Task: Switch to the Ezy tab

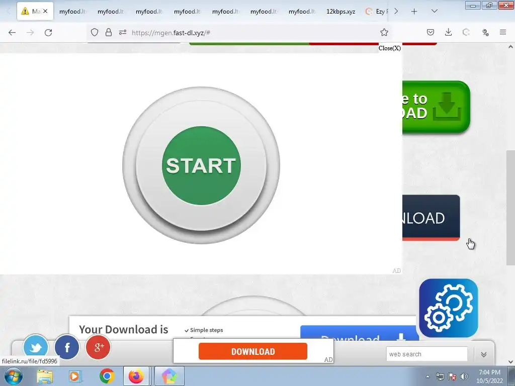Action: 376,12
